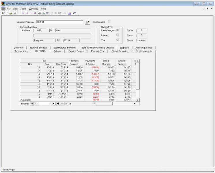Go to next record using toolbar arrow

[31, 13]
